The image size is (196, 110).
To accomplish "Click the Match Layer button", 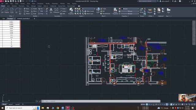I will click(x=89, y=13).
